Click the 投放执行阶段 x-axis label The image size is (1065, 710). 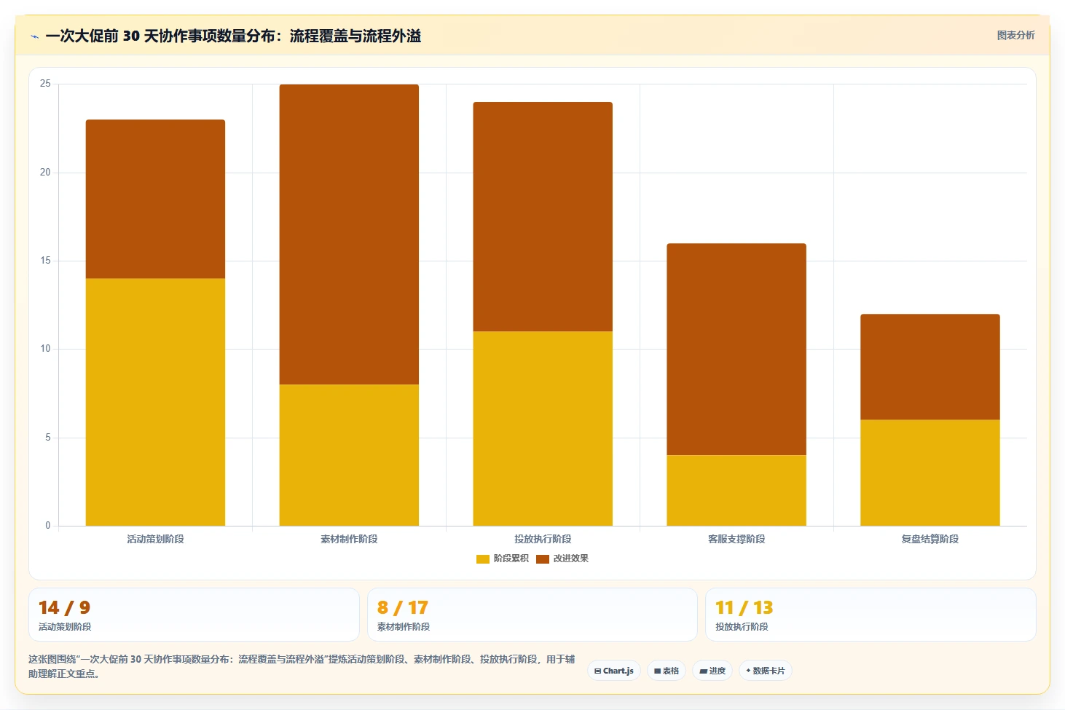(x=543, y=539)
